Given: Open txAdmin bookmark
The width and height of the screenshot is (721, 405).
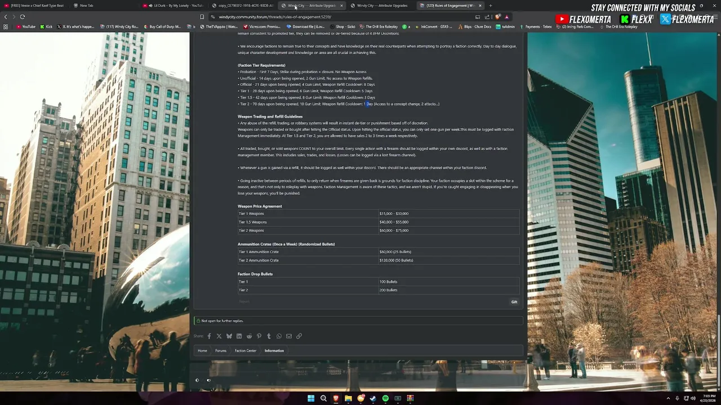Looking at the screenshot, I should pos(505,26).
